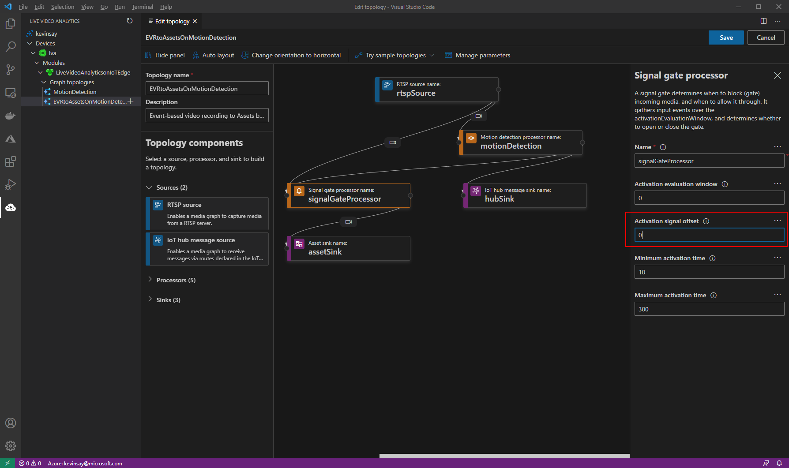Click the split editor icon

click(x=763, y=21)
